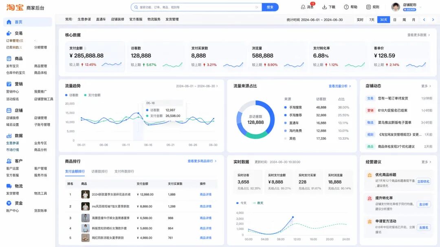
Task: Click 立即优化 button in 经营建议
Action: click(423, 182)
